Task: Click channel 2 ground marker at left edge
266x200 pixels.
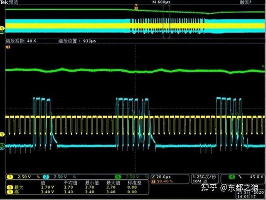Action: click(2, 146)
